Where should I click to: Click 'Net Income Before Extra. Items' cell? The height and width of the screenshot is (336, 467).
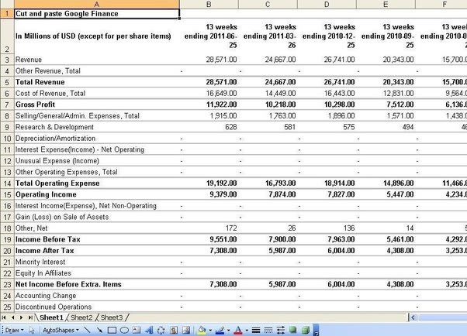point(96,284)
